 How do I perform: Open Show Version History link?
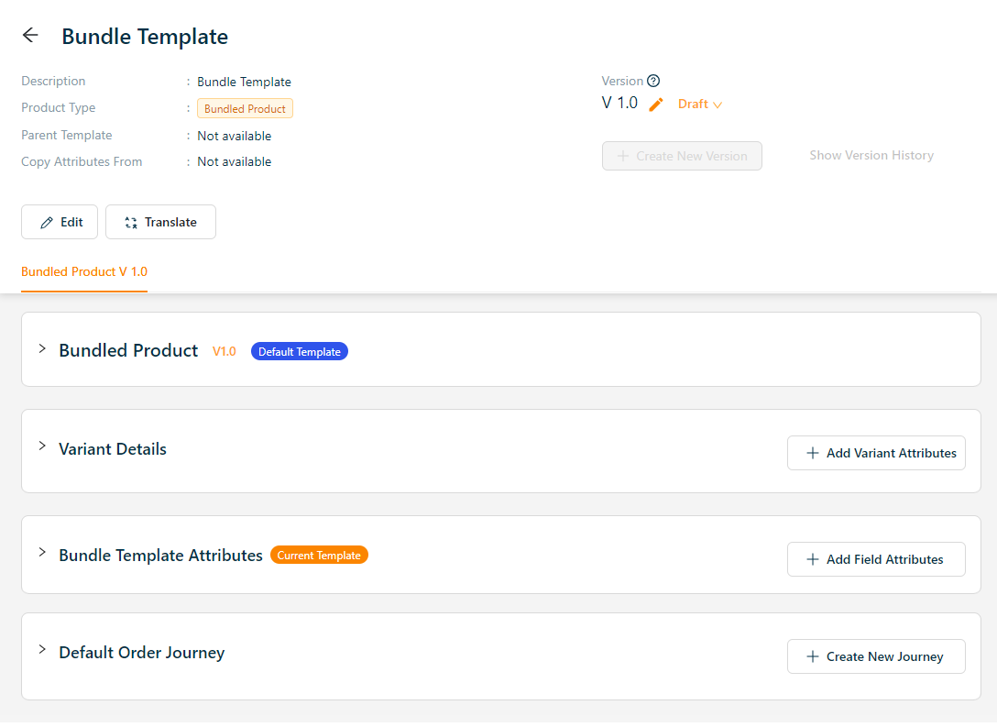pos(871,156)
